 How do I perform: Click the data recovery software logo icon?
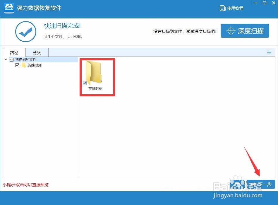pyautogui.click(x=8, y=8)
